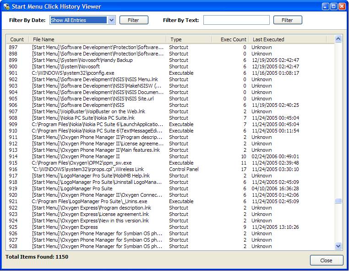Click date 11/24/2005 13:10:26
This screenshot has width=349, height=271.
tap(275, 227)
